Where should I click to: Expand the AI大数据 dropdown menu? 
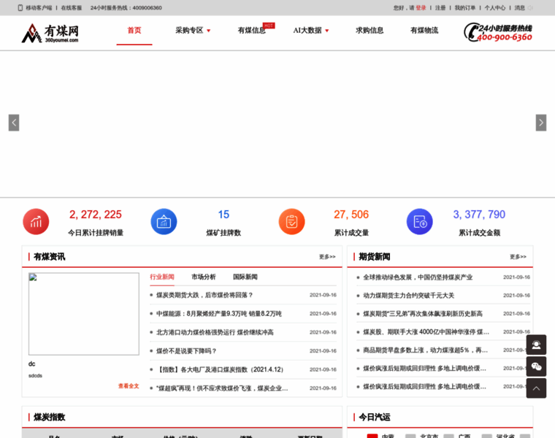pyautogui.click(x=311, y=31)
